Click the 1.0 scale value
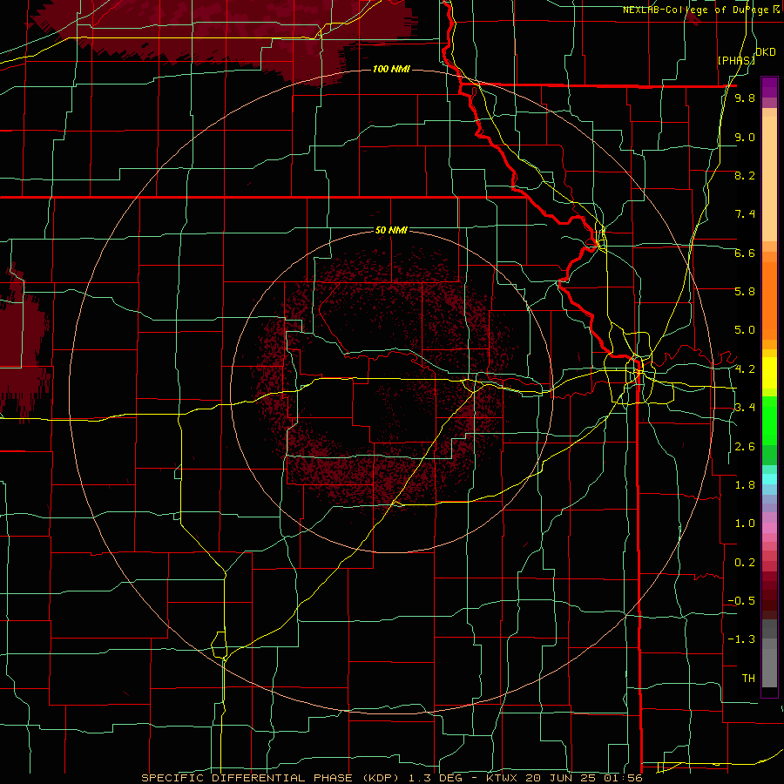Image resolution: width=784 pixels, height=784 pixels. click(x=745, y=524)
